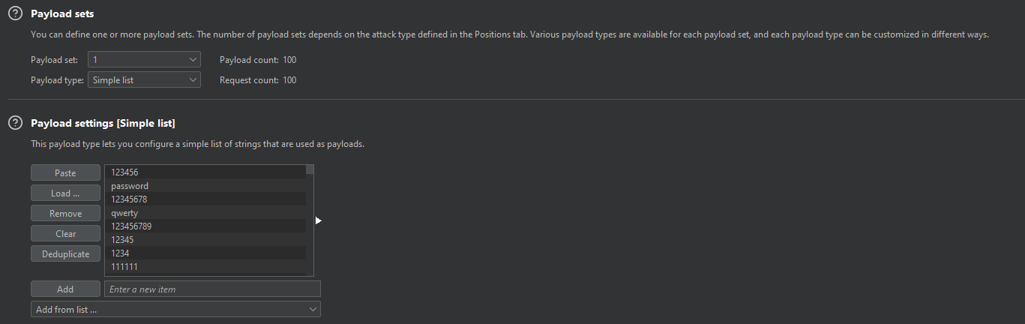
Task: Click the Remove button
Action: tap(65, 214)
